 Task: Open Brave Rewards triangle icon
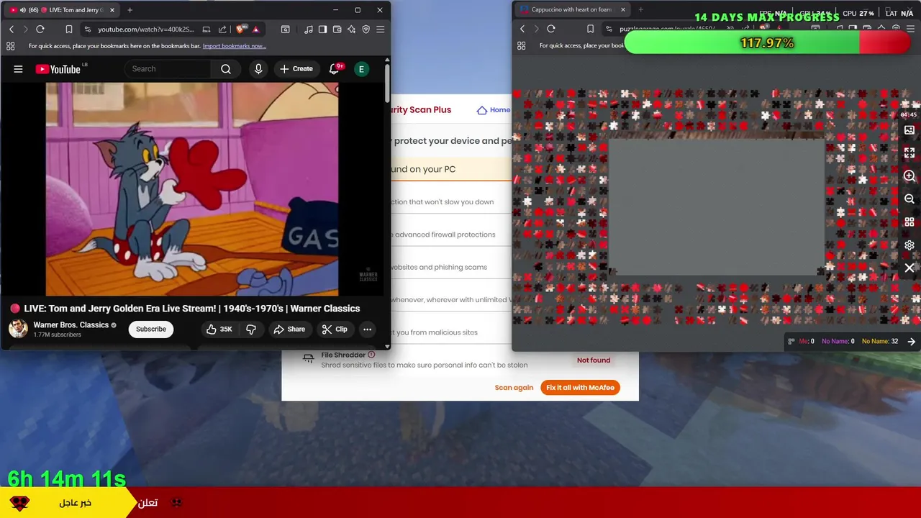pos(255,29)
